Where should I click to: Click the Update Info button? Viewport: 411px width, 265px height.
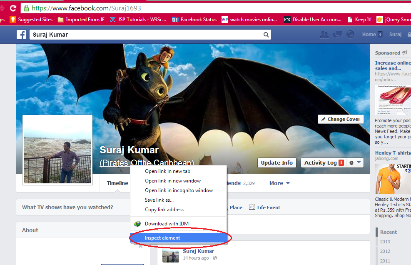tap(277, 162)
